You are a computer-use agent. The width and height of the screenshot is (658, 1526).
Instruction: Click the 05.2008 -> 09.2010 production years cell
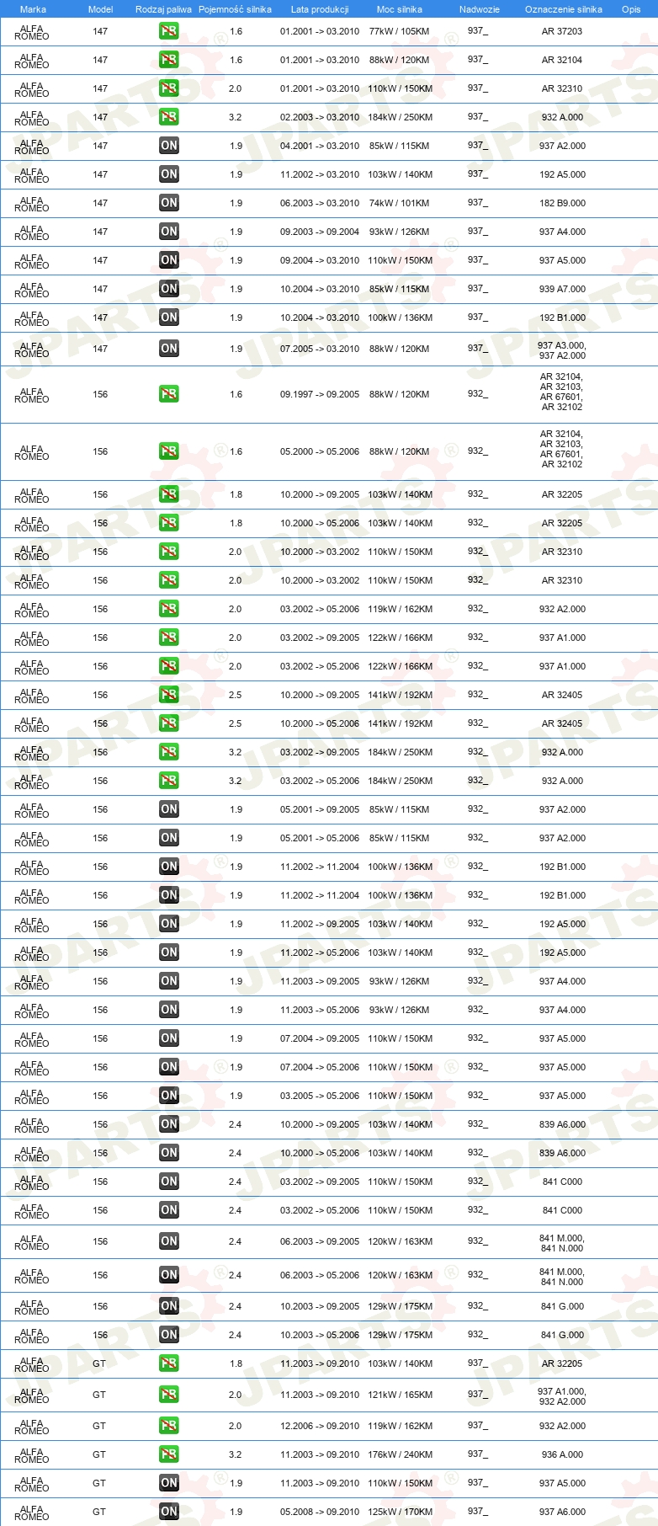click(x=320, y=1512)
